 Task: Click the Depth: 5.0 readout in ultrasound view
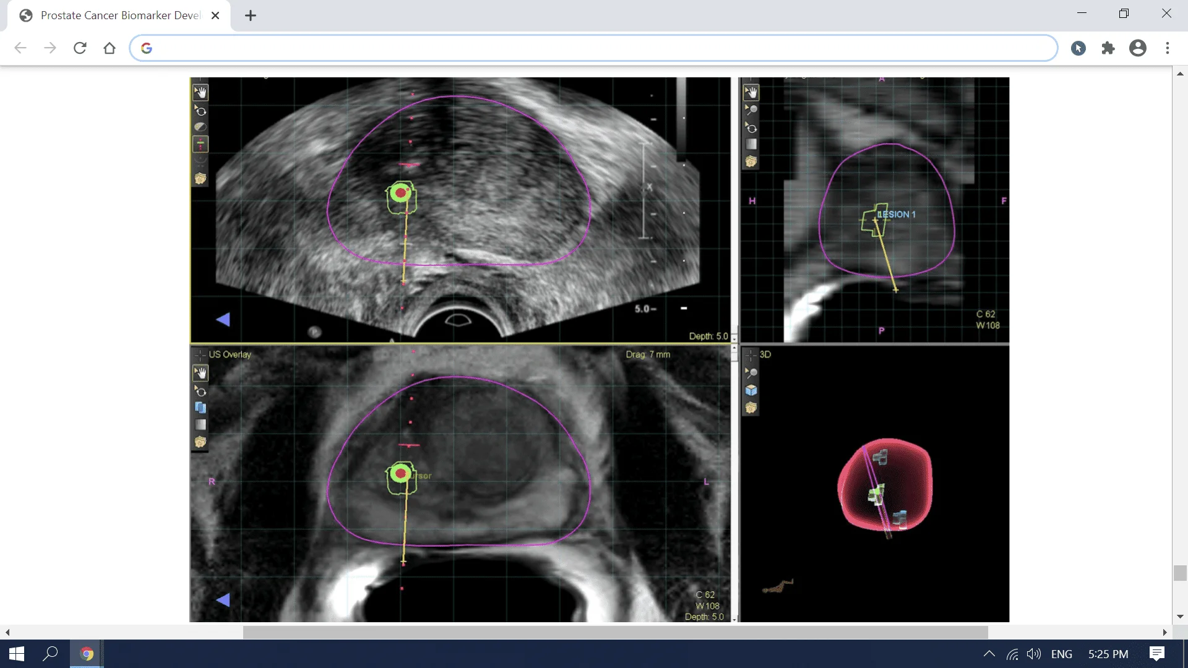click(708, 336)
